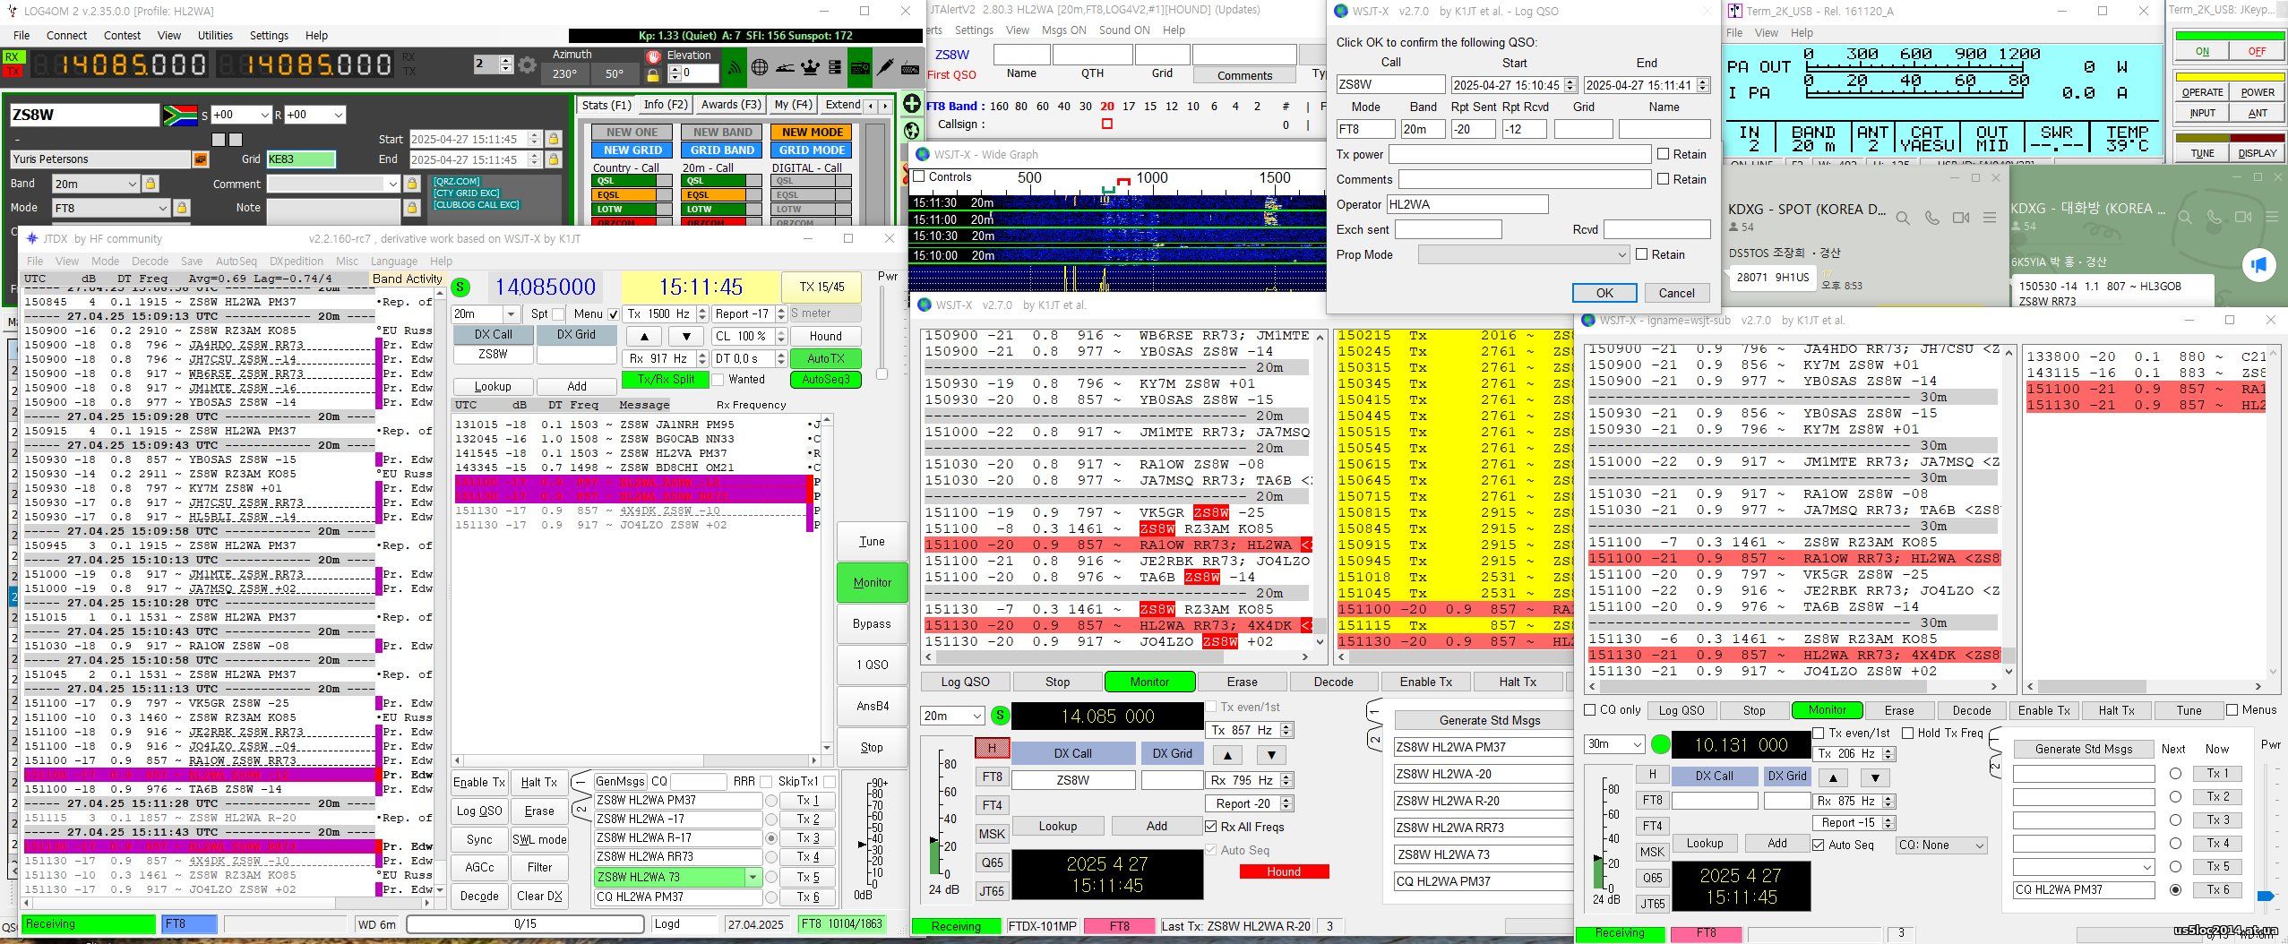Click the Callsign field showing ZS8W in Log4OM
The height and width of the screenshot is (944, 2288).
point(84,115)
